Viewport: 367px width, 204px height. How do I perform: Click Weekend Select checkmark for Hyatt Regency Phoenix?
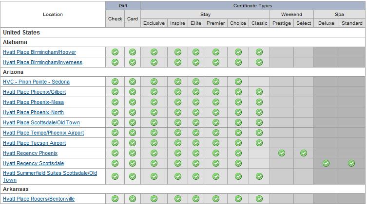(x=304, y=153)
